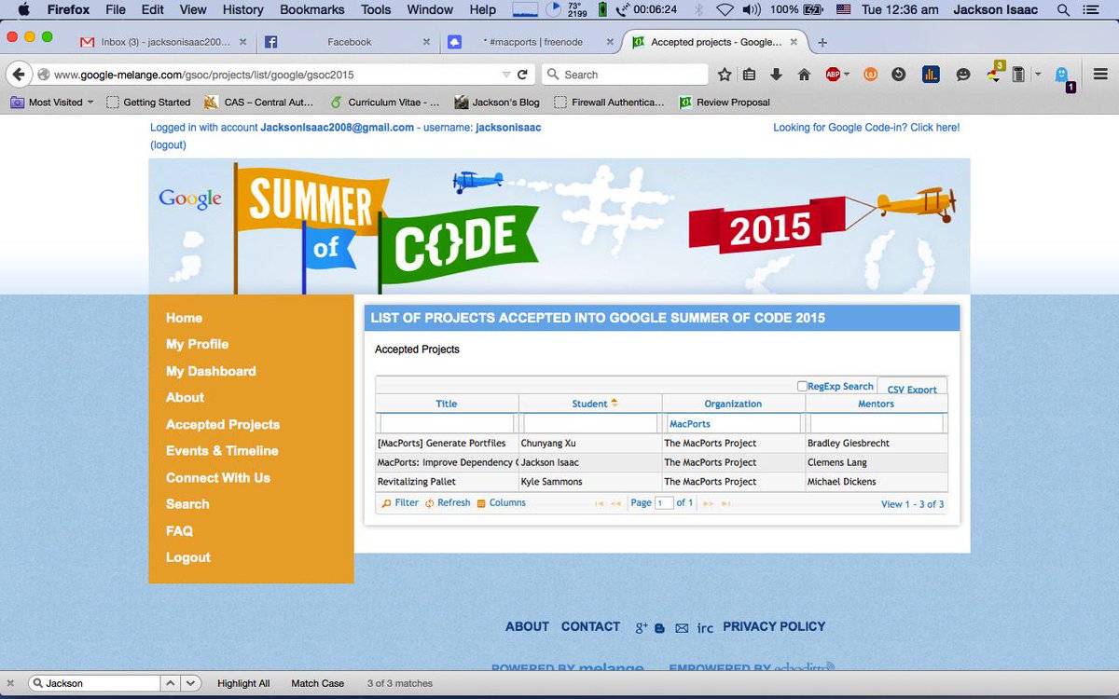Switch to the #macports freenode tab
The image size is (1119, 699).
pyautogui.click(x=531, y=42)
